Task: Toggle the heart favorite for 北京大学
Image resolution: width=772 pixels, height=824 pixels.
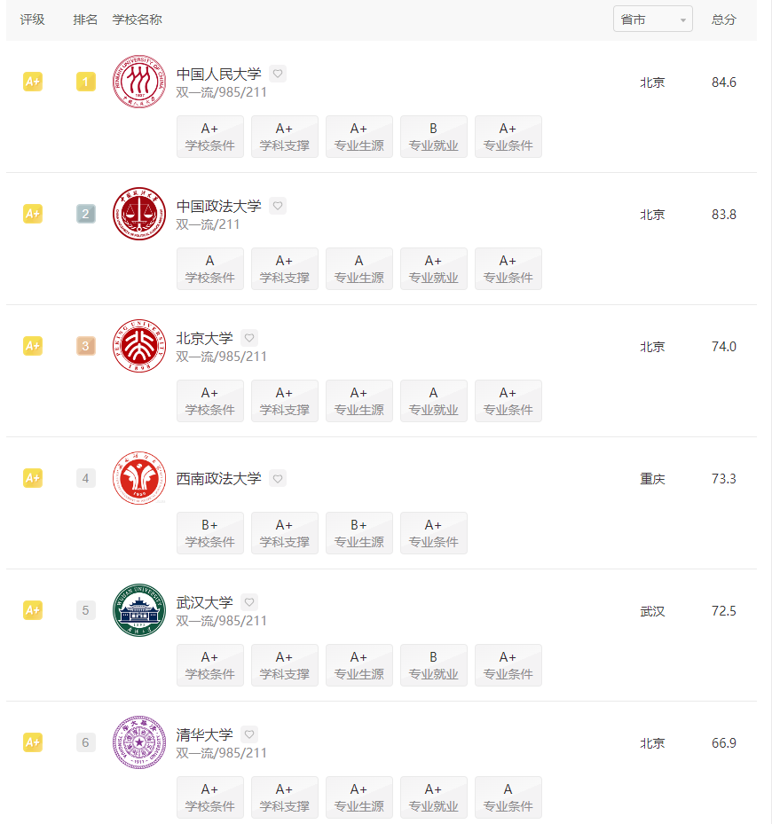Action: point(249,338)
